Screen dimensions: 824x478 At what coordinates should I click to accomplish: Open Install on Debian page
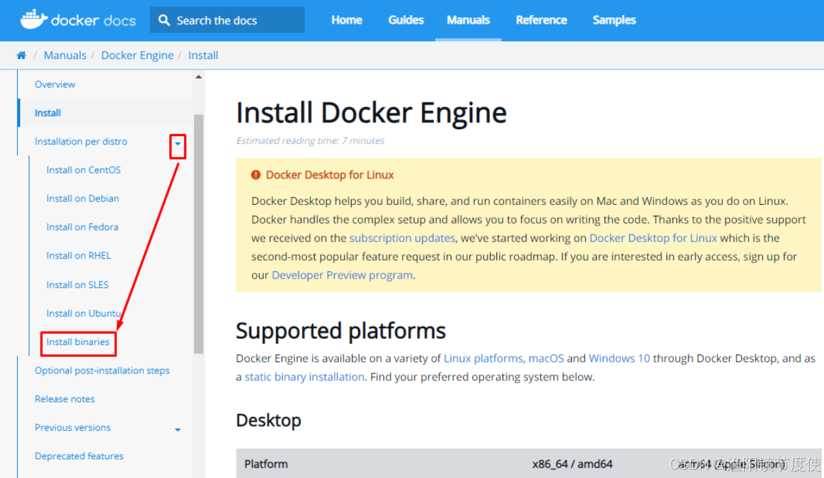83,198
